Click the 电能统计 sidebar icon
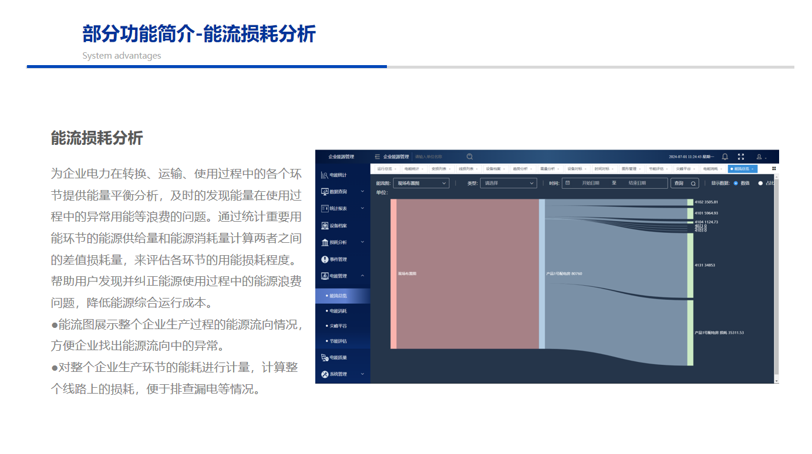The width and height of the screenshot is (812, 454). (x=325, y=175)
